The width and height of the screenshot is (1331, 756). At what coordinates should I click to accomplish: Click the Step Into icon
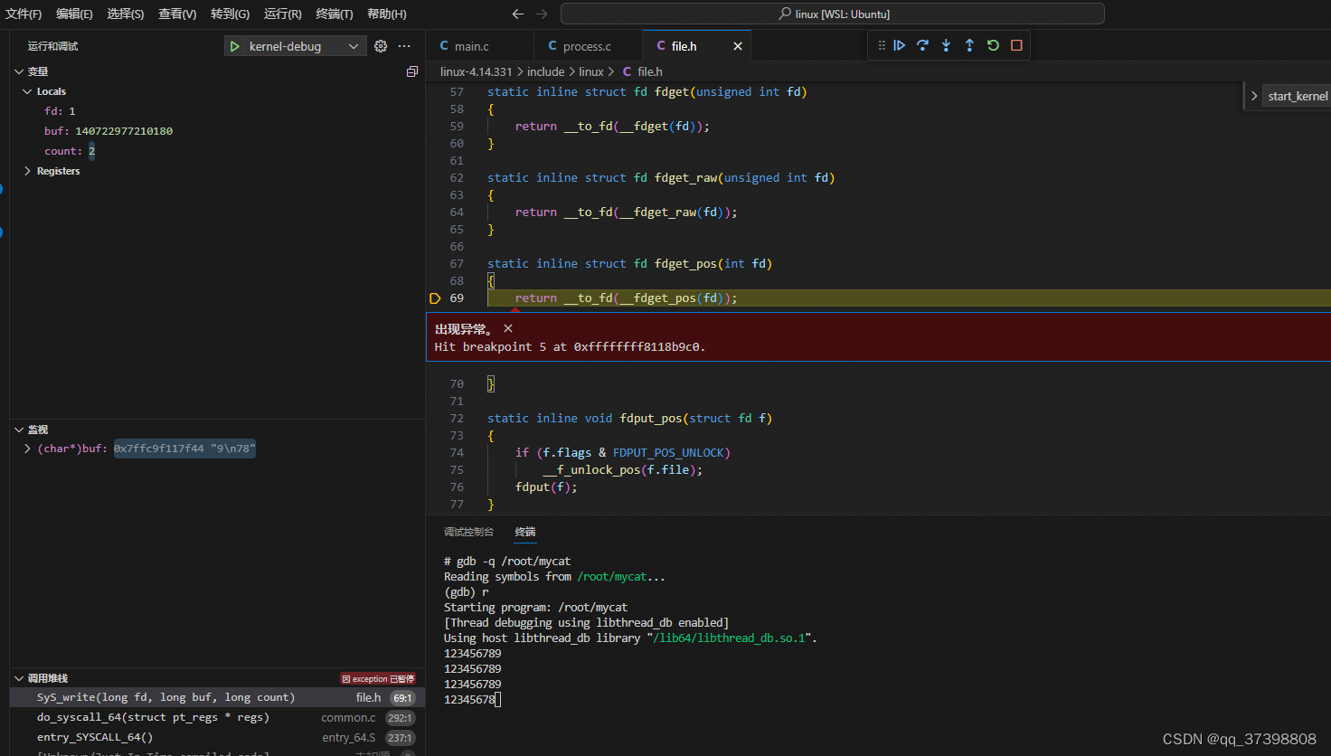946,45
